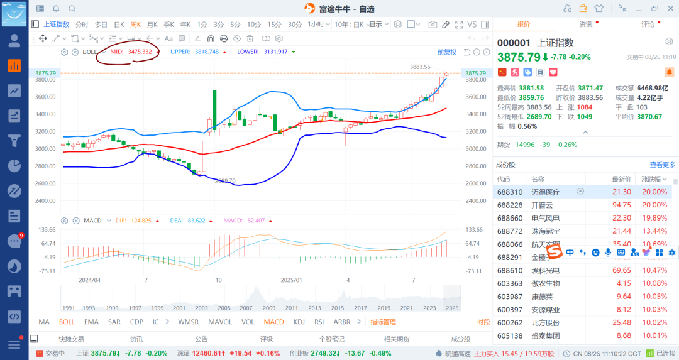Open 指标管理 indicator management
Image resolution: width=679 pixels, height=360 pixels.
coord(383,322)
